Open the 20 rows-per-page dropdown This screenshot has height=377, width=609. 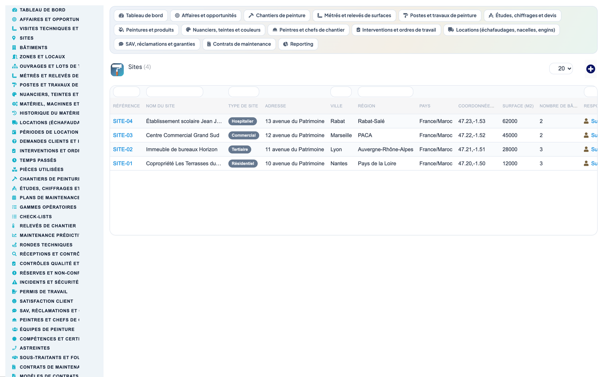click(561, 68)
